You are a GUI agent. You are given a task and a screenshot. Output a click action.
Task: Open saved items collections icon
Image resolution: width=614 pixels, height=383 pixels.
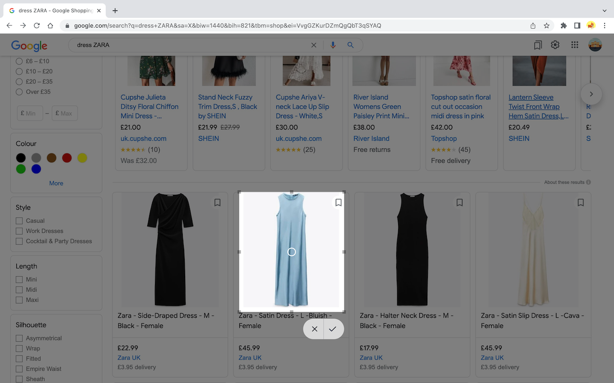click(x=538, y=45)
